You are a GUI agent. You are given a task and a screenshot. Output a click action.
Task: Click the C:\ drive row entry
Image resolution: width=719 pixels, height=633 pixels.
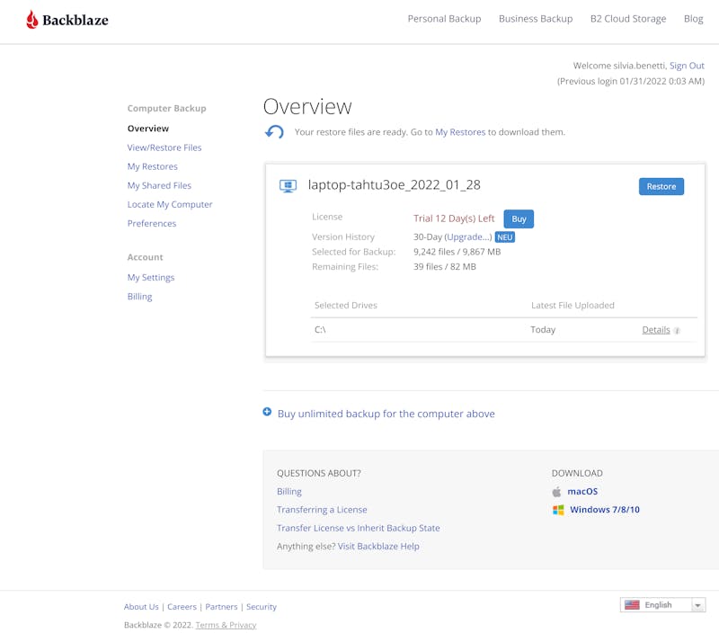[x=320, y=330]
